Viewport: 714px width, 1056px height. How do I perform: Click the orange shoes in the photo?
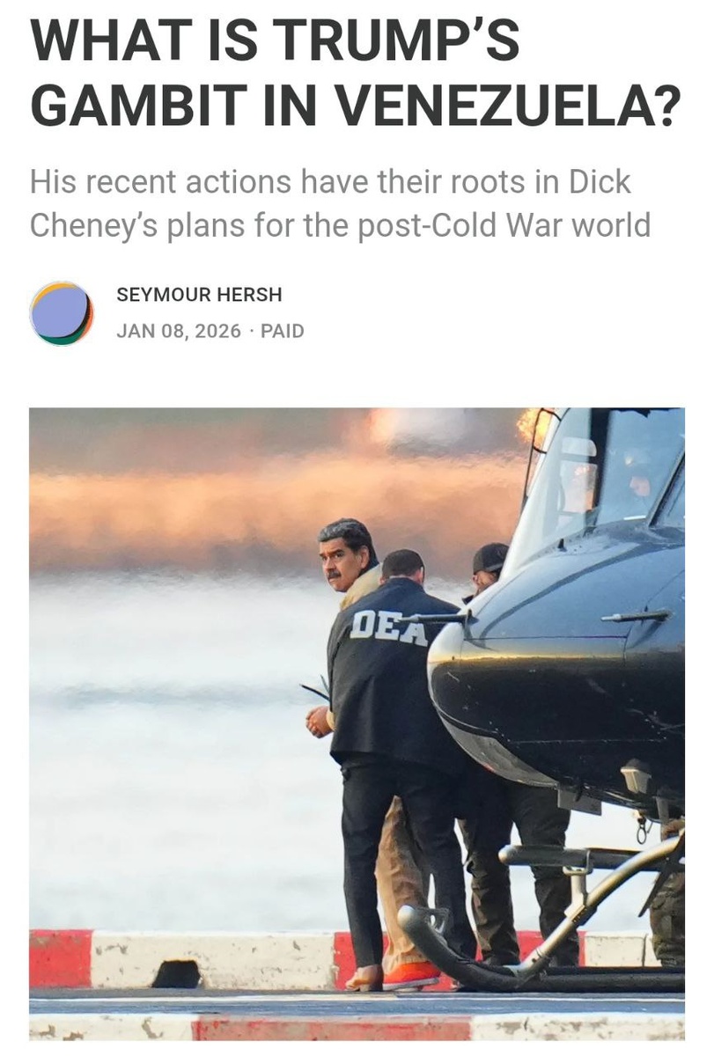point(409,974)
